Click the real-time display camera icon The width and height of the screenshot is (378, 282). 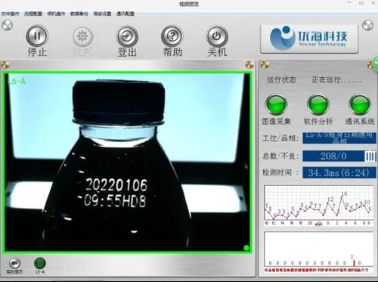tap(14, 263)
